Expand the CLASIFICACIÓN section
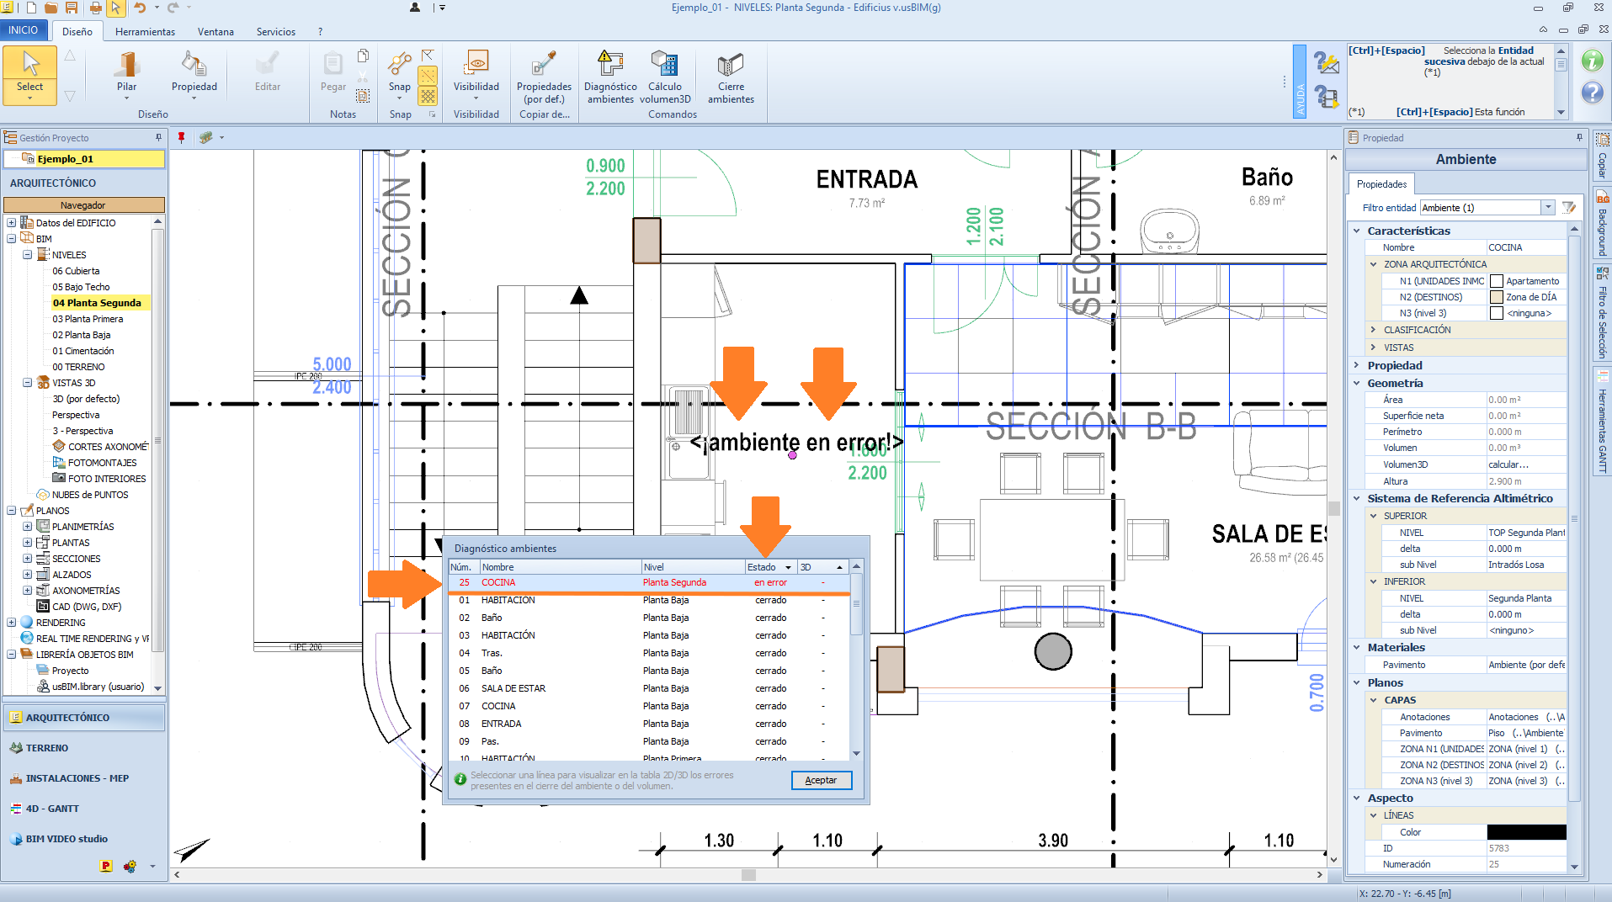1612x902 pixels. click(x=1374, y=330)
